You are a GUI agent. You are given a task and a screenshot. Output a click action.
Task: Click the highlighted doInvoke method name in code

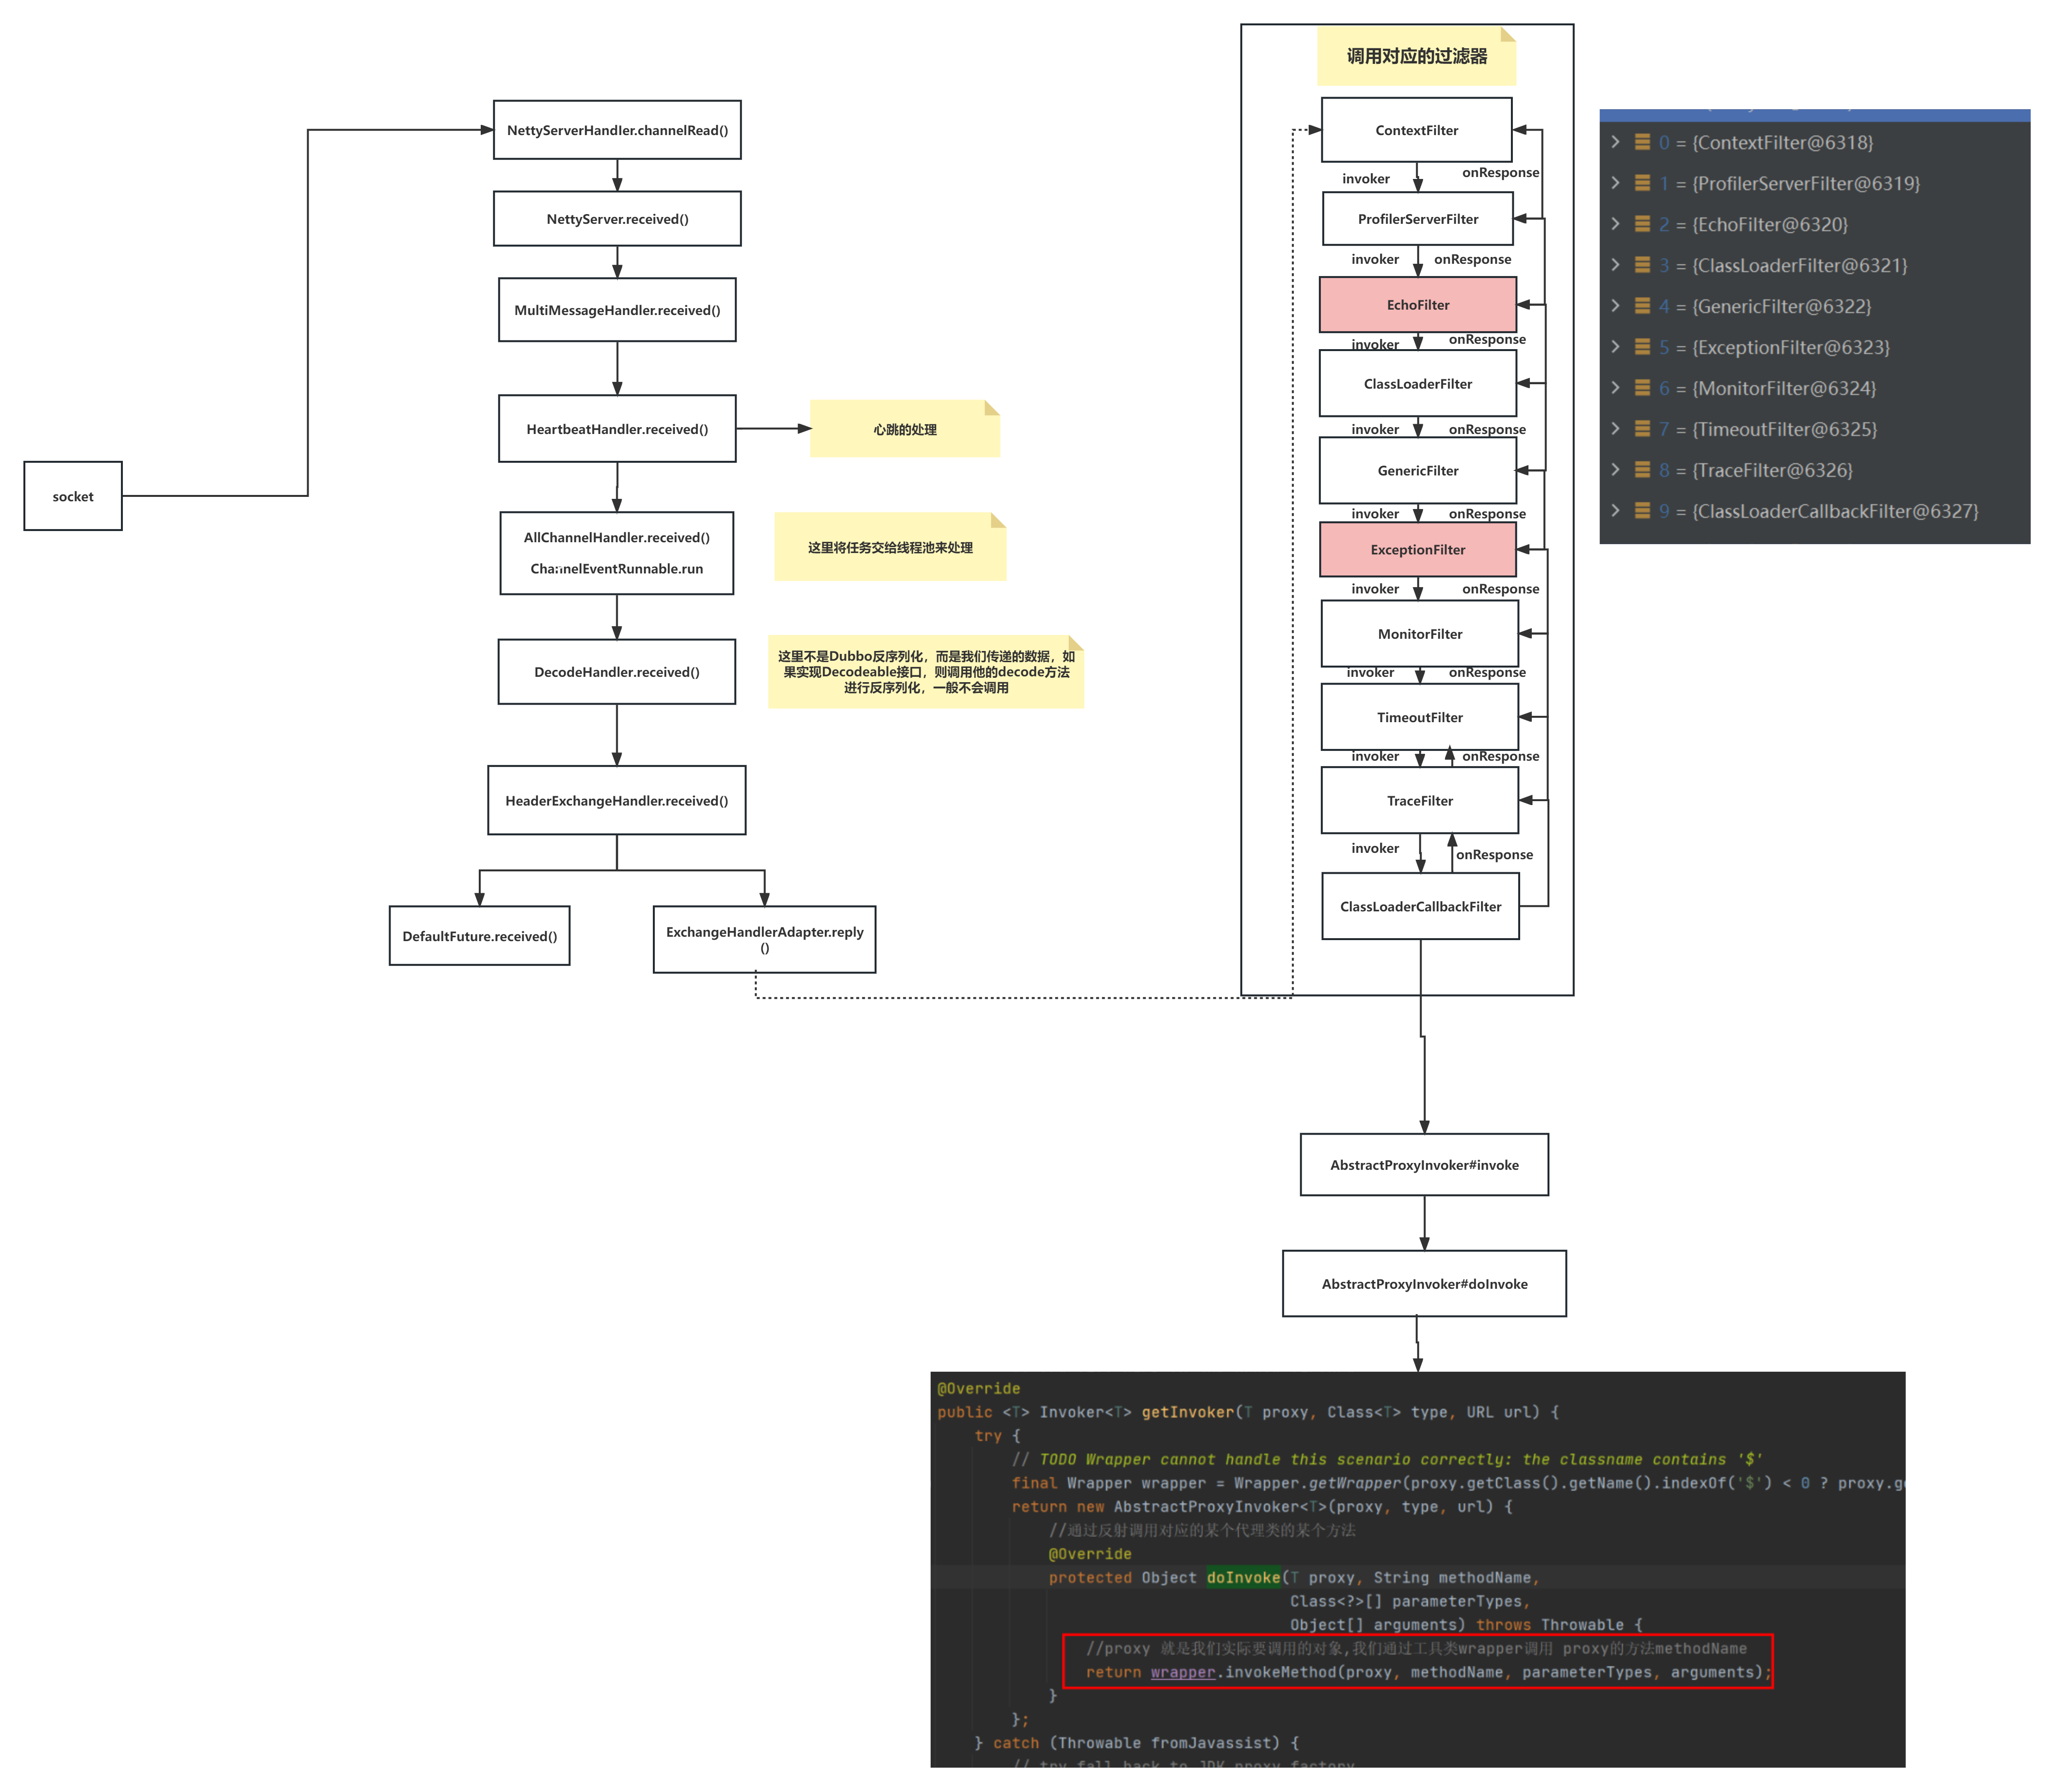click(x=1243, y=1577)
